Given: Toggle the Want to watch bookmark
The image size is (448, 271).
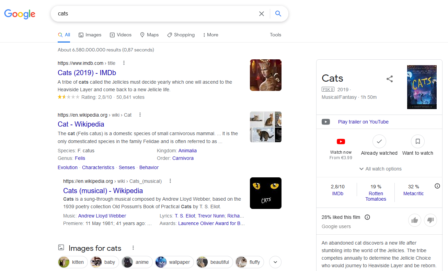Looking at the screenshot, I should [x=417, y=141].
